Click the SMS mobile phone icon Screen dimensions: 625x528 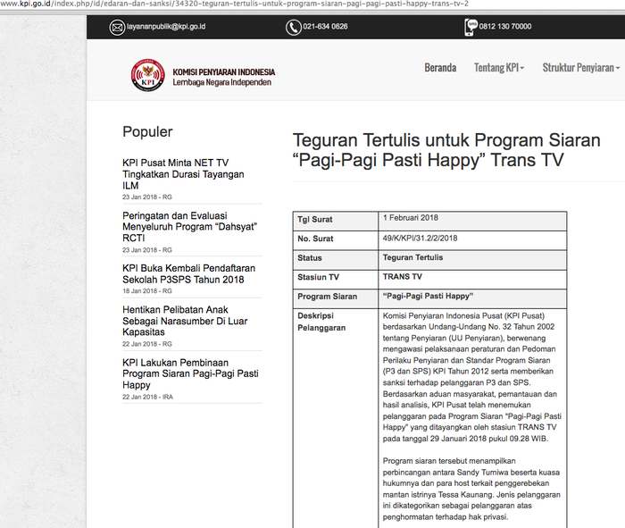[x=471, y=28]
